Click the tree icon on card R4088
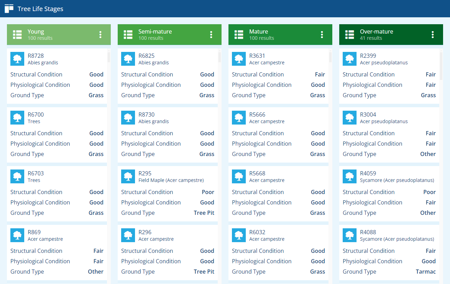The height and width of the screenshot is (284, 450). tap(350, 235)
